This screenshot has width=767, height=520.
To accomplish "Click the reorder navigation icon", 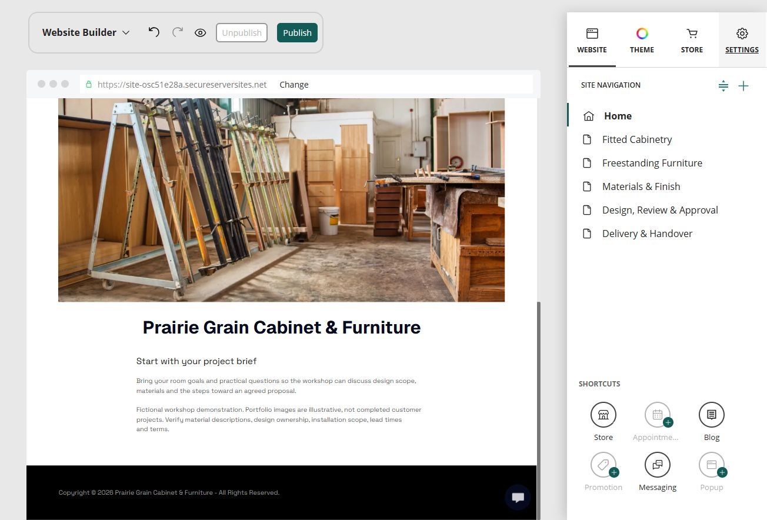I will [723, 86].
